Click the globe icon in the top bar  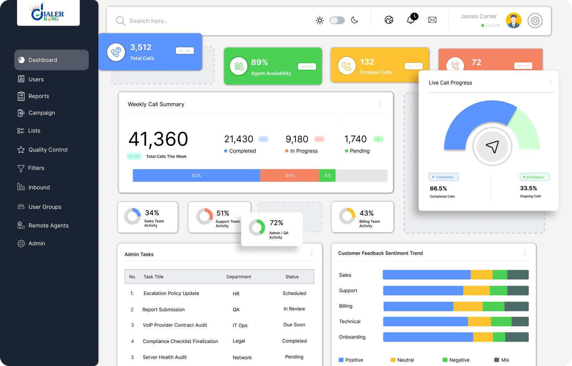(x=389, y=20)
